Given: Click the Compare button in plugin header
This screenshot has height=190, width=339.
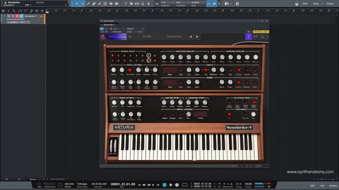Looking at the screenshot, I should (x=117, y=32).
